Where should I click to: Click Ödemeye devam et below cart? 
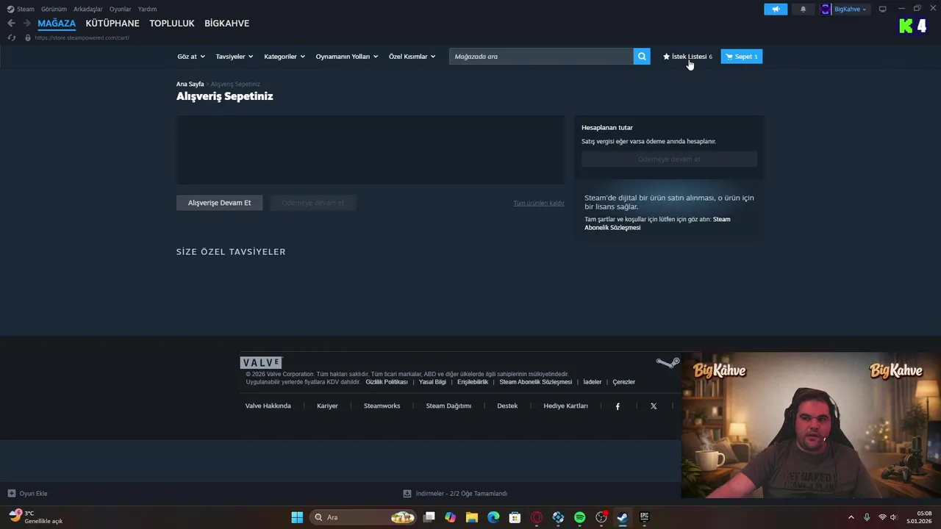pyautogui.click(x=313, y=203)
